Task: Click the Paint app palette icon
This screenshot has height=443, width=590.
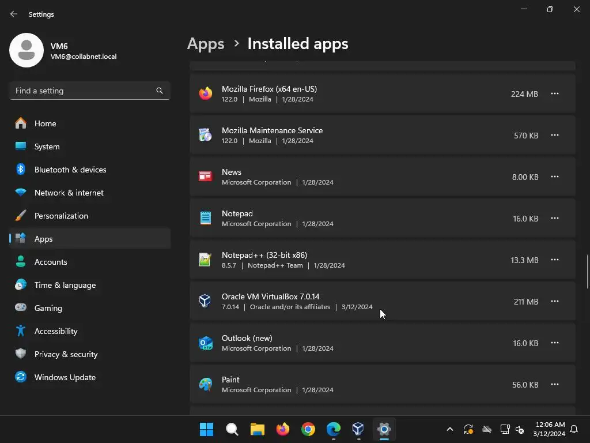Action: (206, 384)
